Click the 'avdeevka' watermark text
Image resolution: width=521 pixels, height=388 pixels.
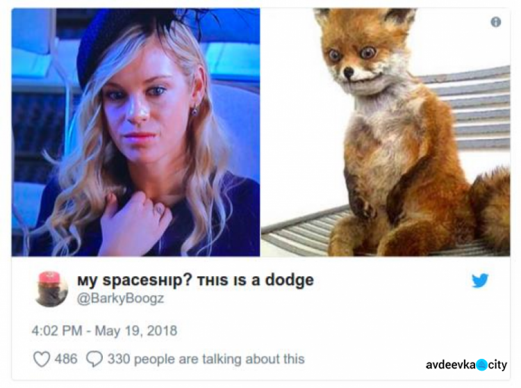point(451,365)
